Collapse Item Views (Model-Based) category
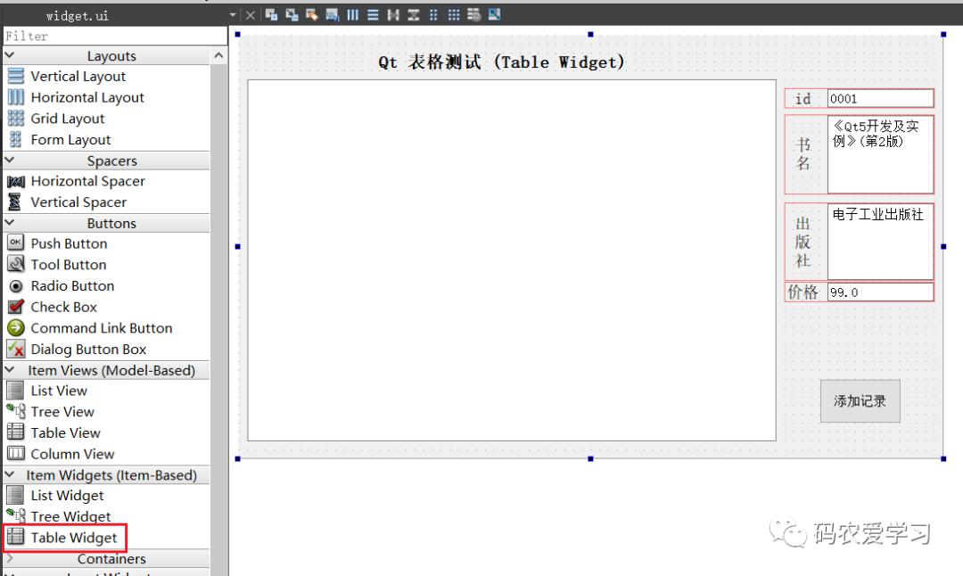This screenshot has height=576, width=963. point(10,370)
